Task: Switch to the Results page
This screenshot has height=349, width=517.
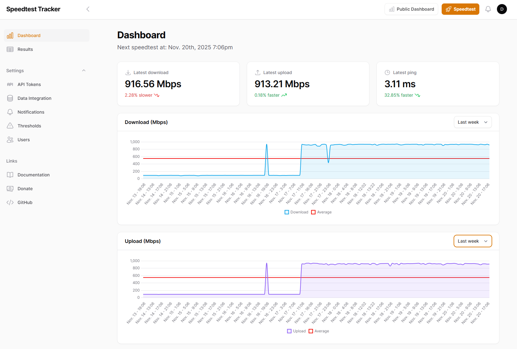Action: [x=25, y=49]
